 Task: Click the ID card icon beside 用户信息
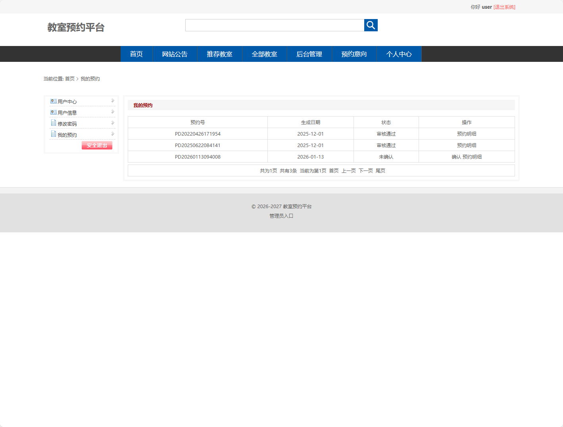pos(54,112)
